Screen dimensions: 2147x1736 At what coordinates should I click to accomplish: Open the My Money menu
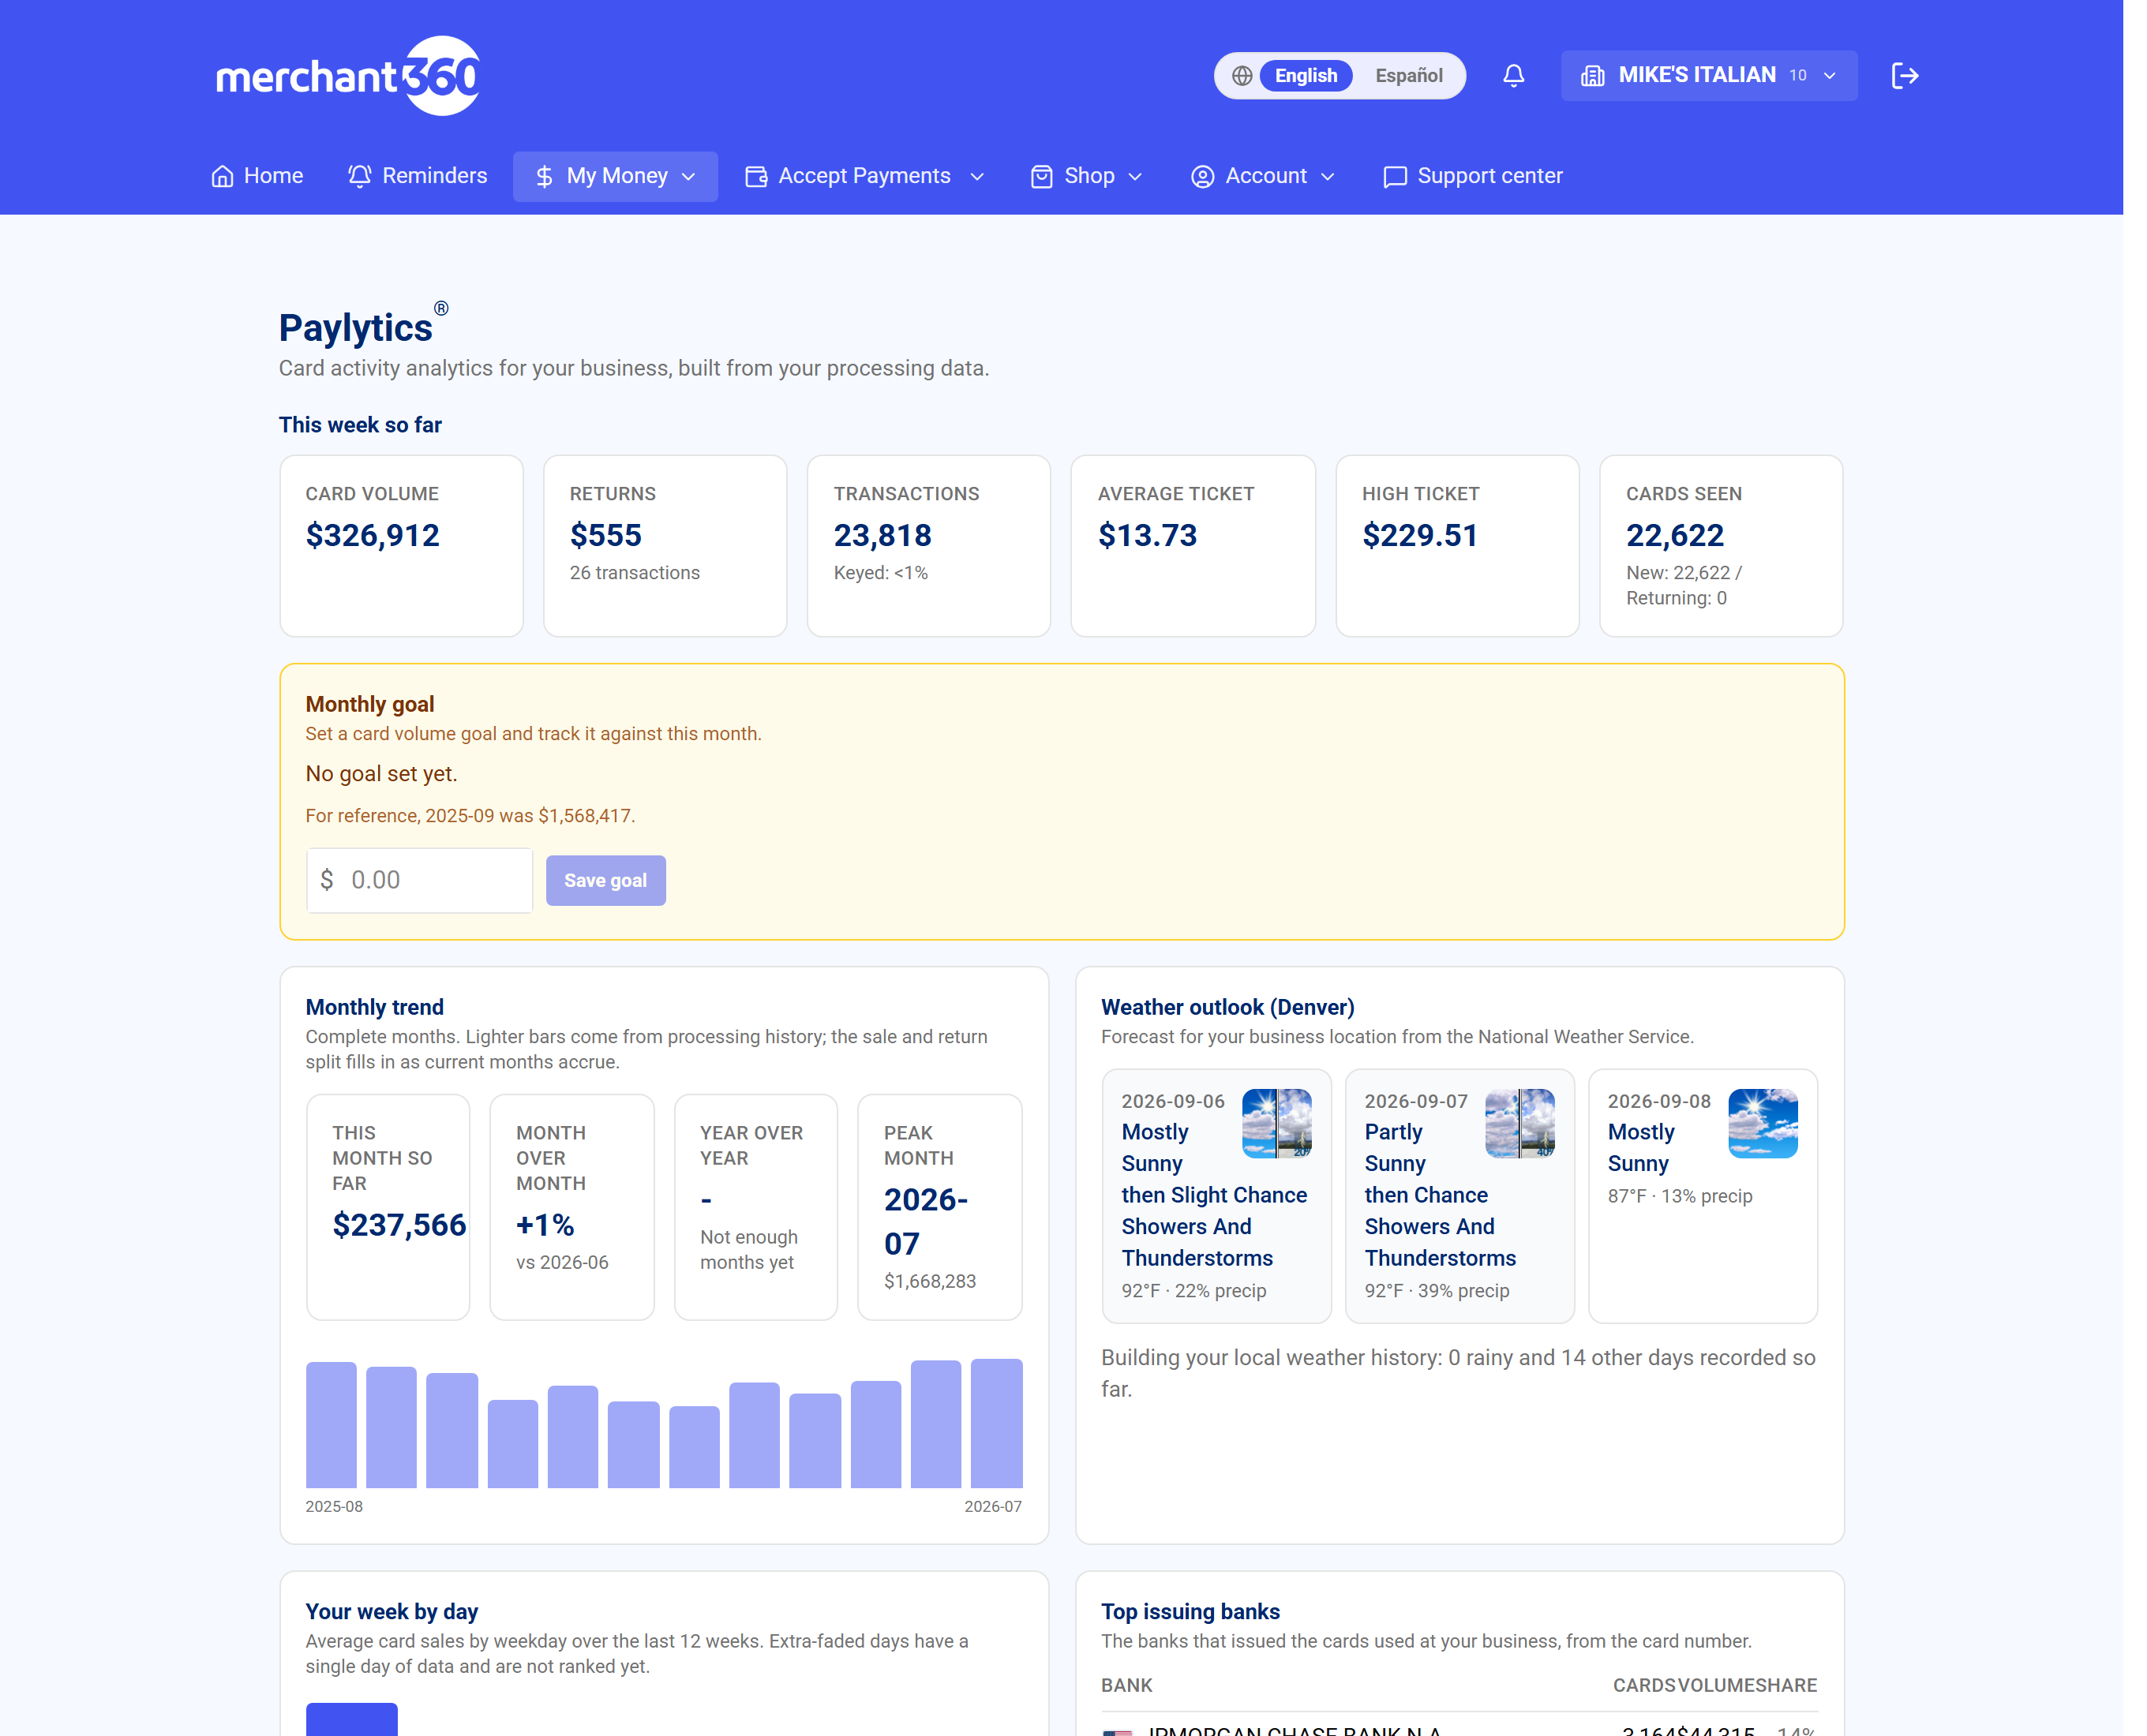615,177
